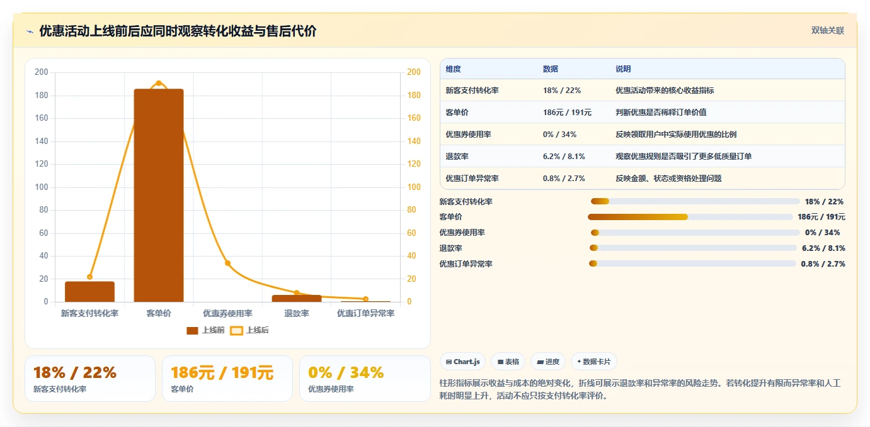Toggle the 上线后 legend swatch
This screenshot has width=870, height=427.
coord(236,330)
